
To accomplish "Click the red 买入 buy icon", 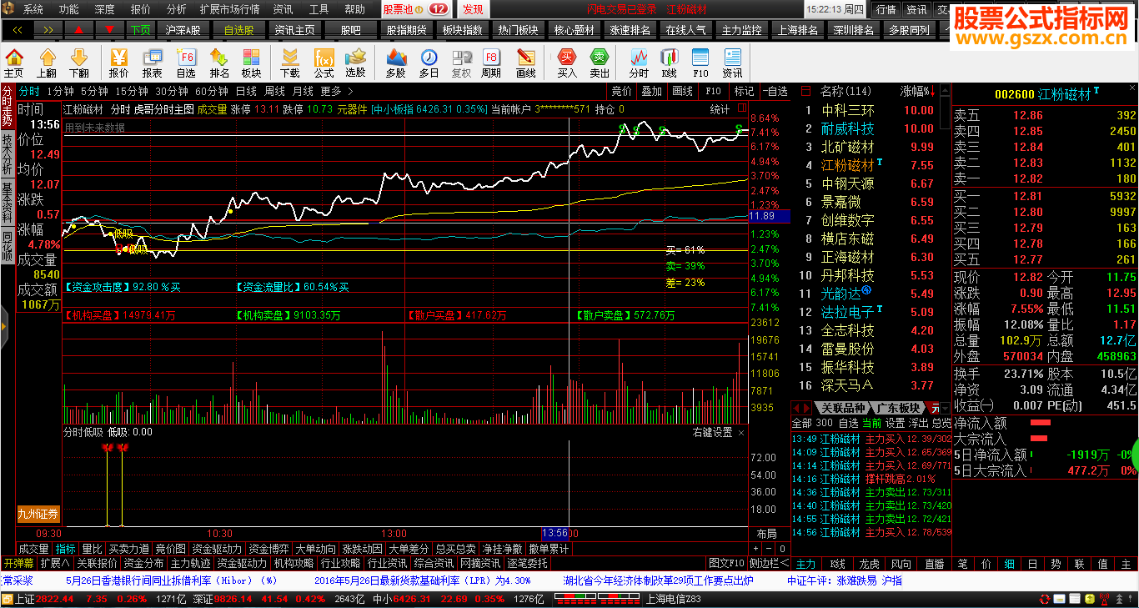I will pos(567,63).
